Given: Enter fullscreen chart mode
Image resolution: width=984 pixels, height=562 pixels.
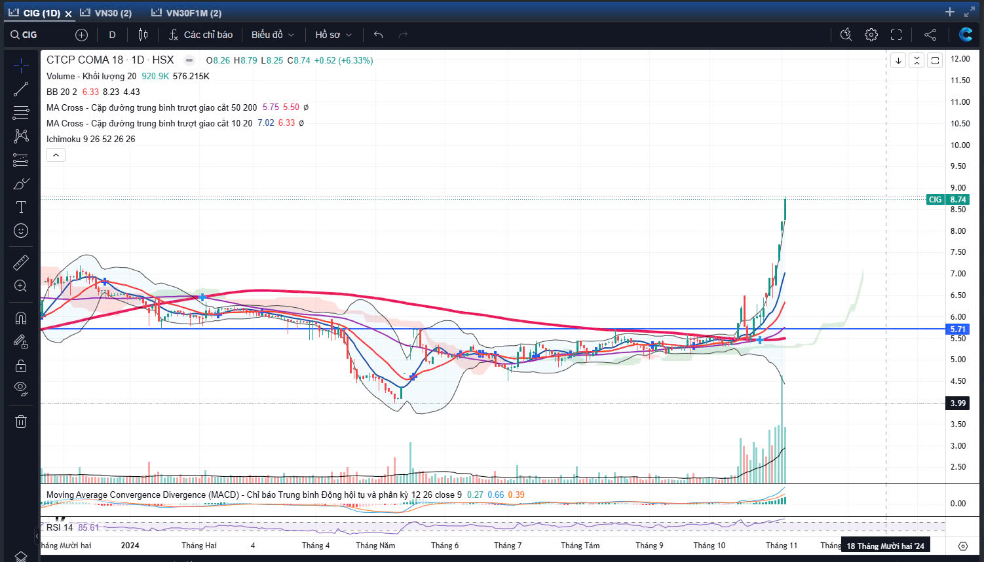Looking at the screenshot, I should tap(896, 35).
